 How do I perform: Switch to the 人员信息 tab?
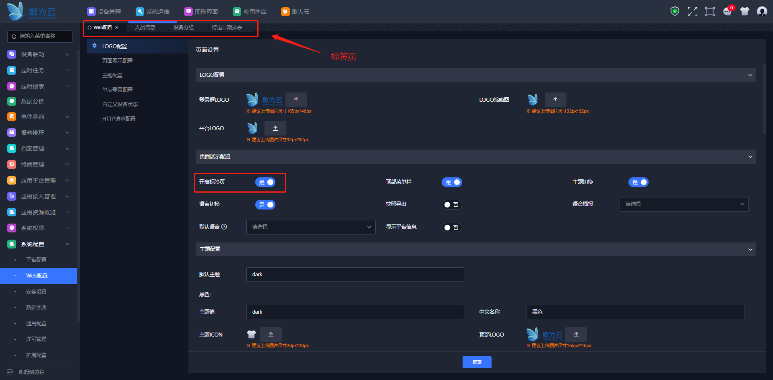tap(145, 27)
